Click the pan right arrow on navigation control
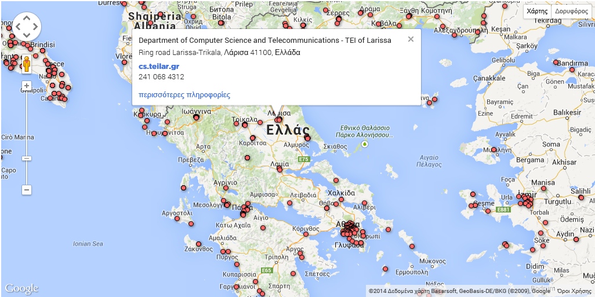This screenshot has width=595, height=297. [x=36, y=27]
